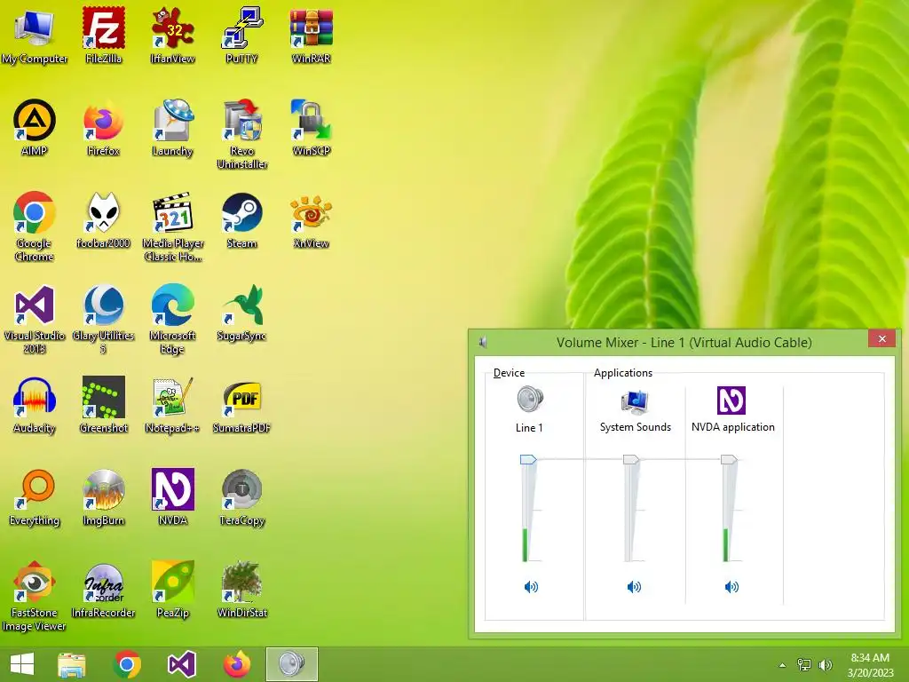Select the FileZilla desktop shortcut
909x682 pixels.
pos(103,36)
